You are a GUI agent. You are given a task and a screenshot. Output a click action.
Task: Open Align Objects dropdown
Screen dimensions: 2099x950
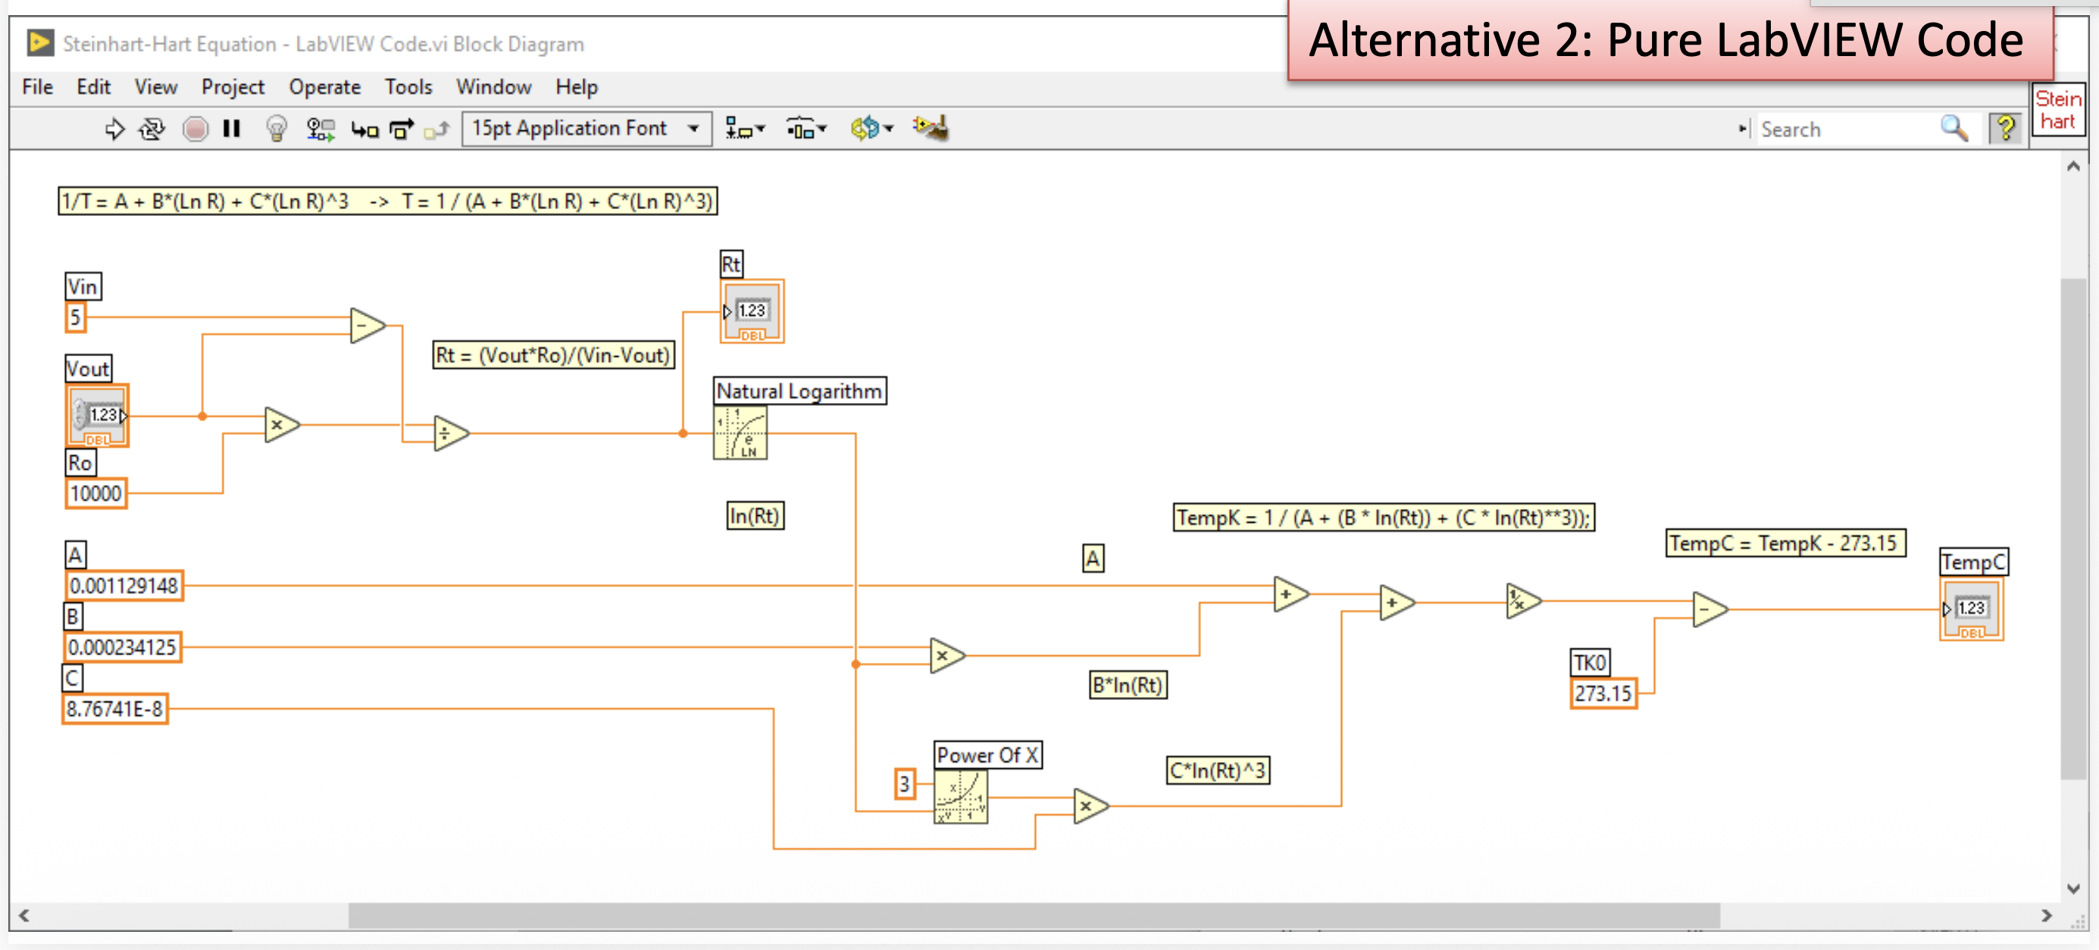745,129
